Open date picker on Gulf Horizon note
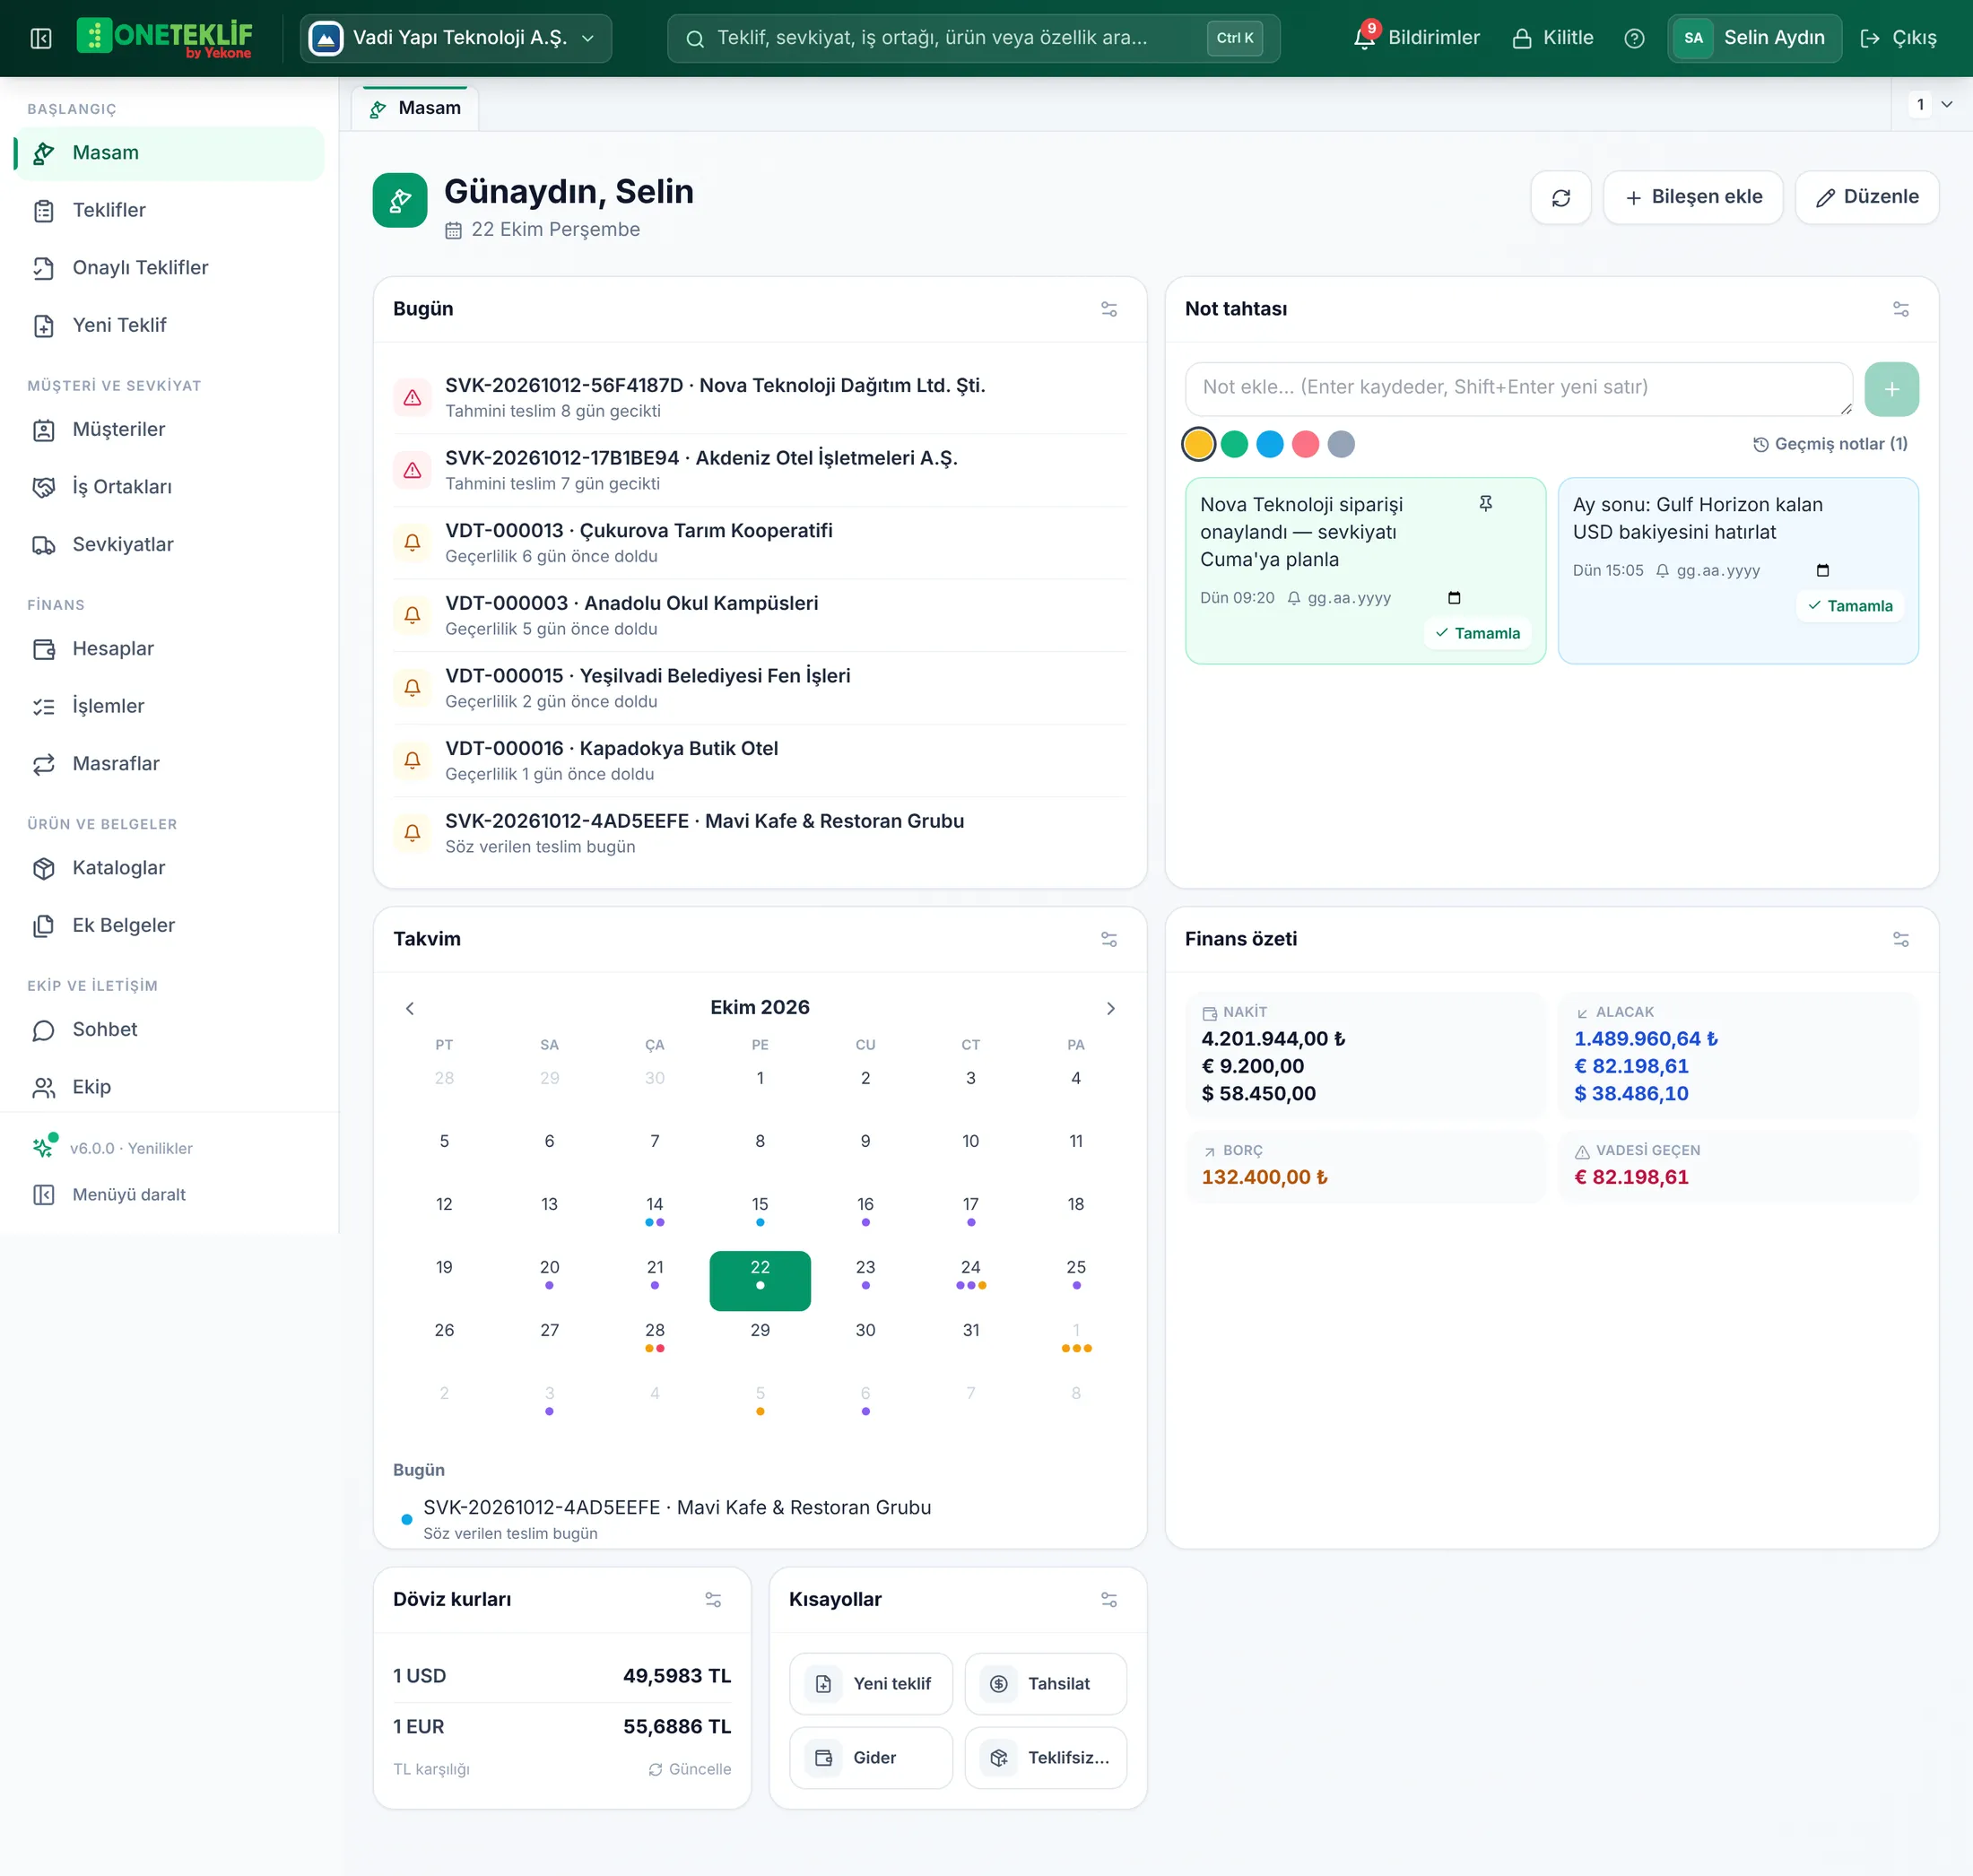 click(1822, 570)
